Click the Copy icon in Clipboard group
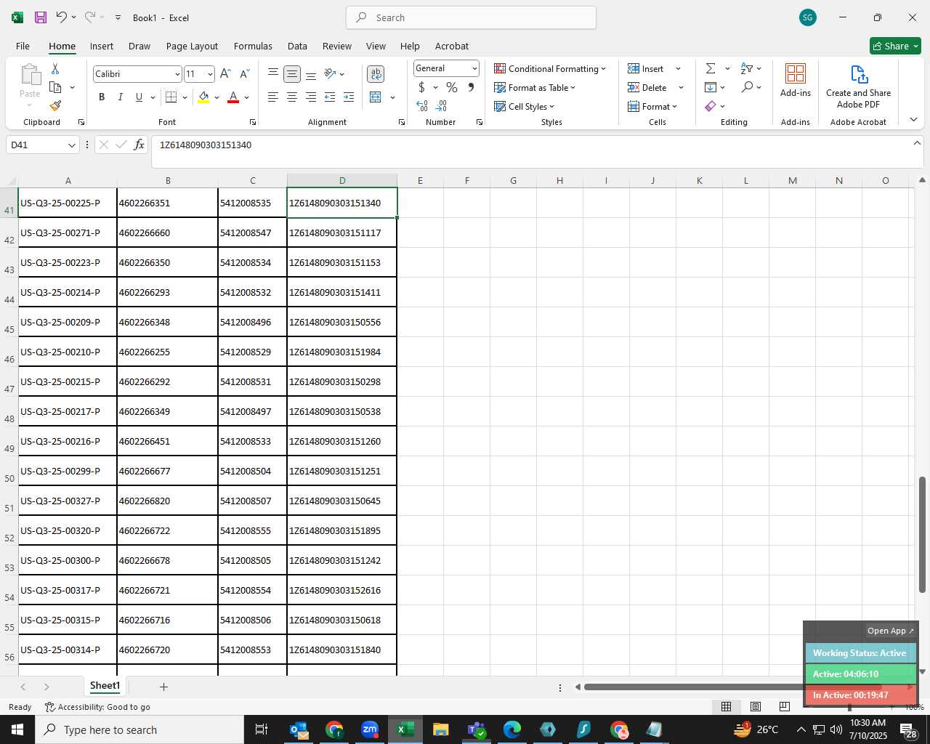The width and height of the screenshot is (930, 744). [55, 87]
